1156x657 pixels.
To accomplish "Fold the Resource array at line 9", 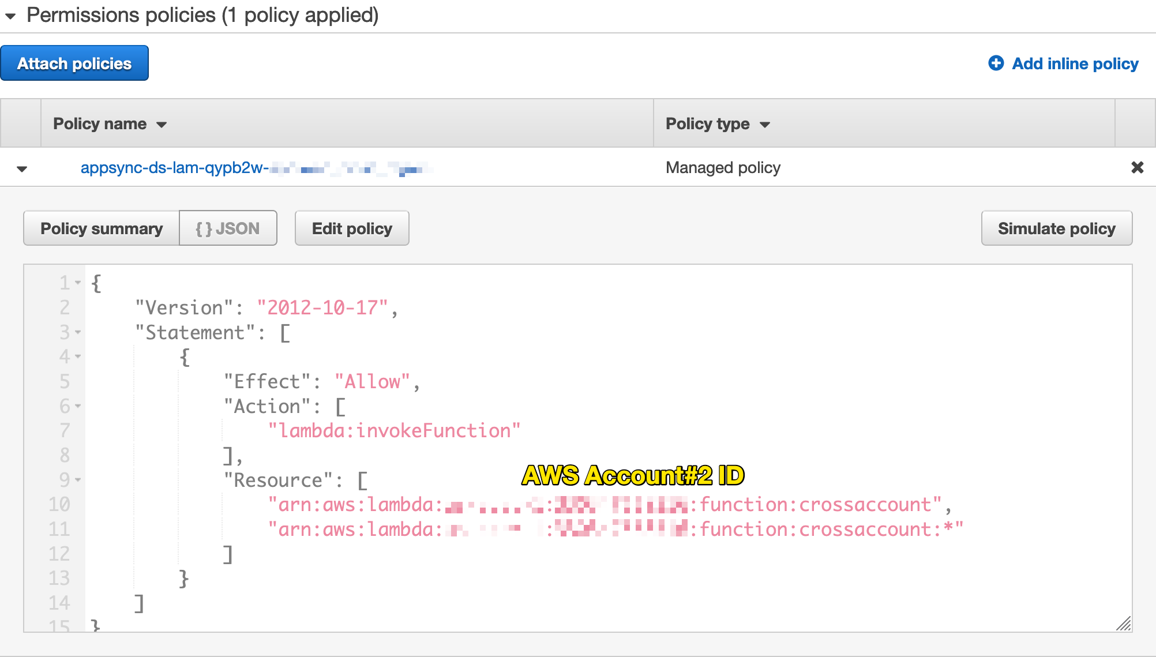I will click(78, 479).
